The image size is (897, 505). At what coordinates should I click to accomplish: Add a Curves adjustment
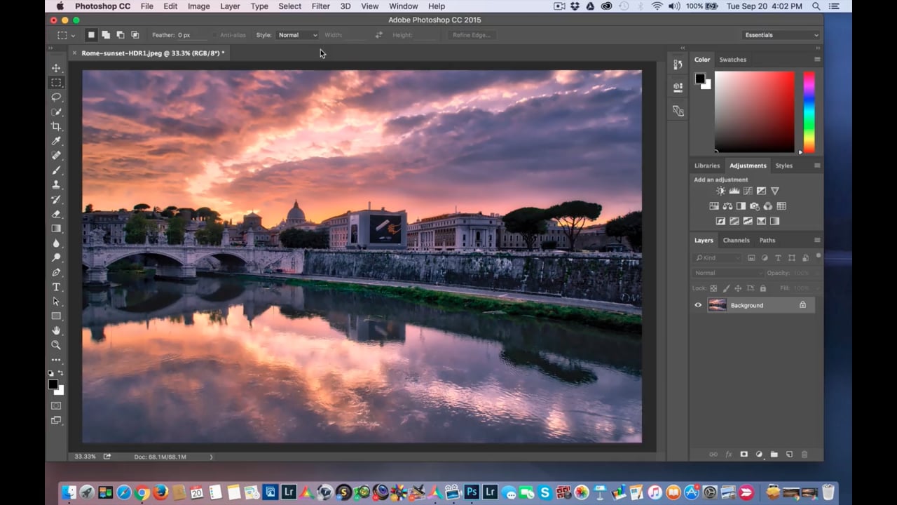(748, 191)
